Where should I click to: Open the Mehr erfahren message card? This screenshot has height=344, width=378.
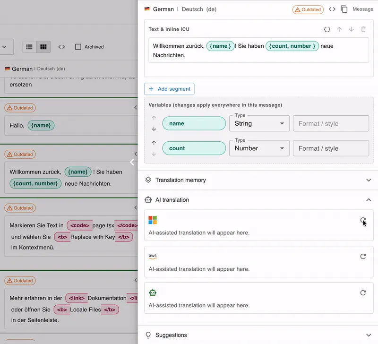[x=71, y=309]
